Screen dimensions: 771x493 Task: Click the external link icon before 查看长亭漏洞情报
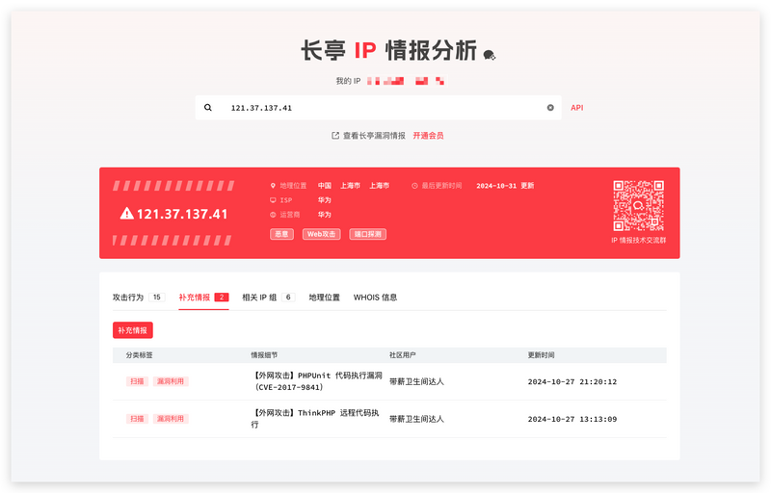click(x=335, y=136)
